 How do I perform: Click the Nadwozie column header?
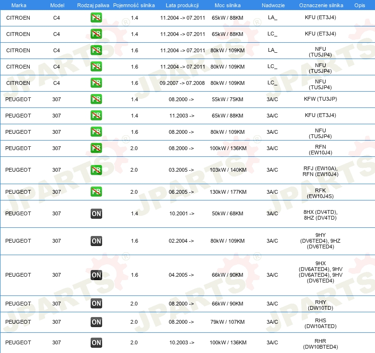coord(273,5)
